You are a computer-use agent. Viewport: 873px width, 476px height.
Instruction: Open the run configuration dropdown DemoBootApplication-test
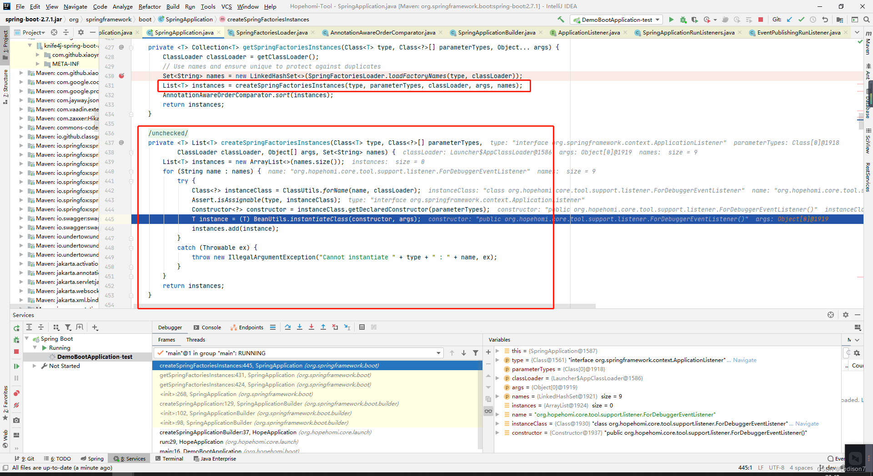pyautogui.click(x=617, y=20)
